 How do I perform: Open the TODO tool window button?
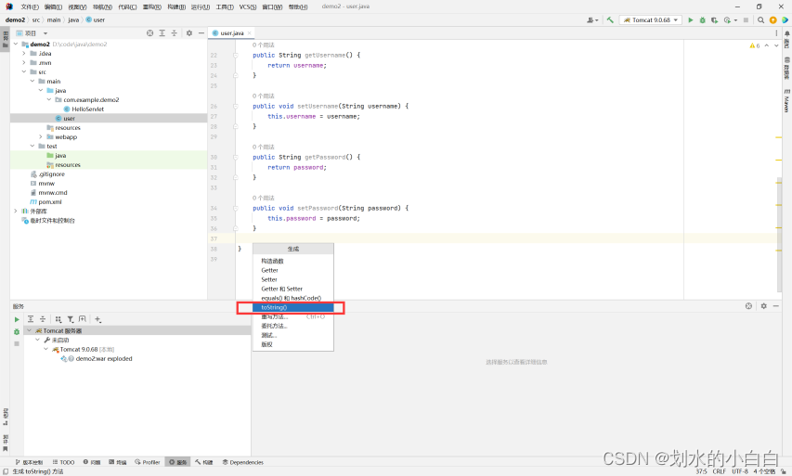click(x=64, y=462)
